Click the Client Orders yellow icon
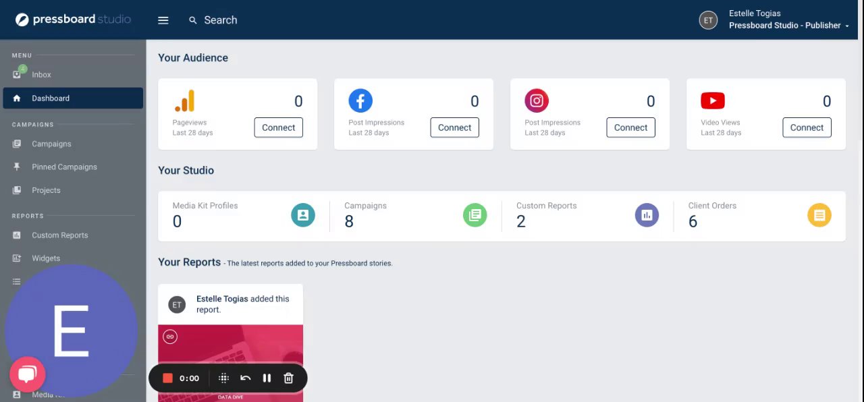This screenshot has height=402, width=864. click(819, 215)
